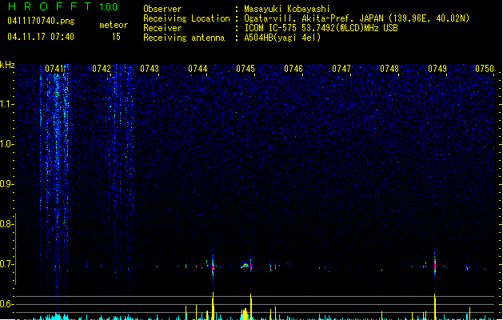Click the Receiving Location label
This screenshot has height=320, width=503.
coord(186,18)
